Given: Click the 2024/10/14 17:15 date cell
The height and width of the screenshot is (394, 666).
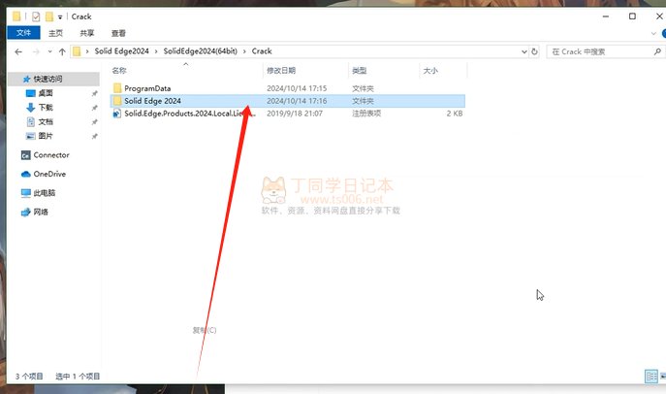Looking at the screenshot, I should point(297,88).
